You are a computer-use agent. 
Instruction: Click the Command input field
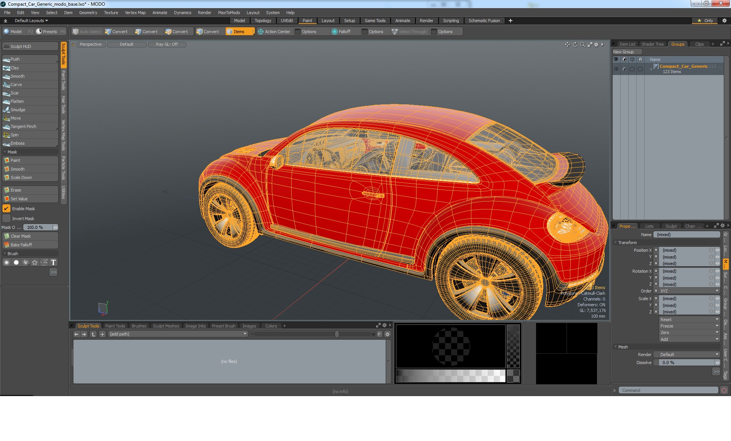point(668,390)
